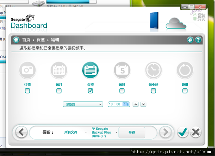The height and width of the screenshot is (156, 215).
Task: Click the cloud storage icon
Action: [x=176, y=23]
